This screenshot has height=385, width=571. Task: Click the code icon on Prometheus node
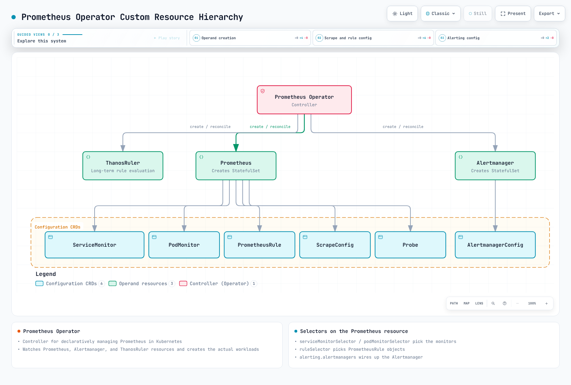(x=201, y=157)
